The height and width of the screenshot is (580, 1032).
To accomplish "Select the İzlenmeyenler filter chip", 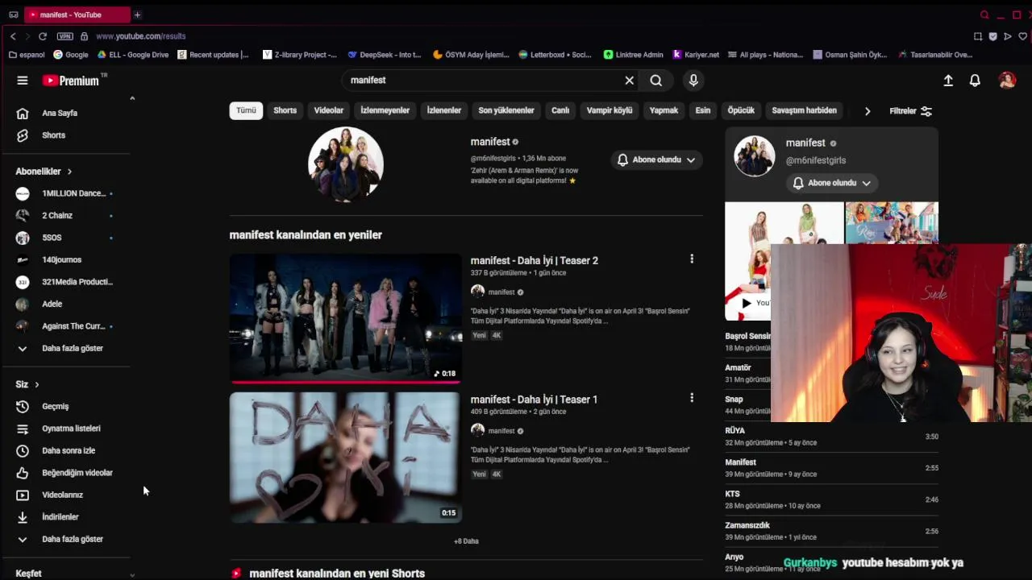I will click(x=385, y=110).
